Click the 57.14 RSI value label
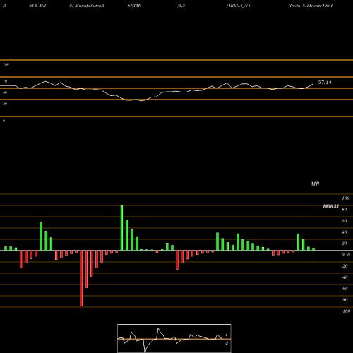Viewport: 353px width, 353px height. (x=325, y=83)
